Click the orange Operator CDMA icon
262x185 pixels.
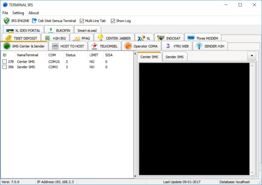(128, 46)
